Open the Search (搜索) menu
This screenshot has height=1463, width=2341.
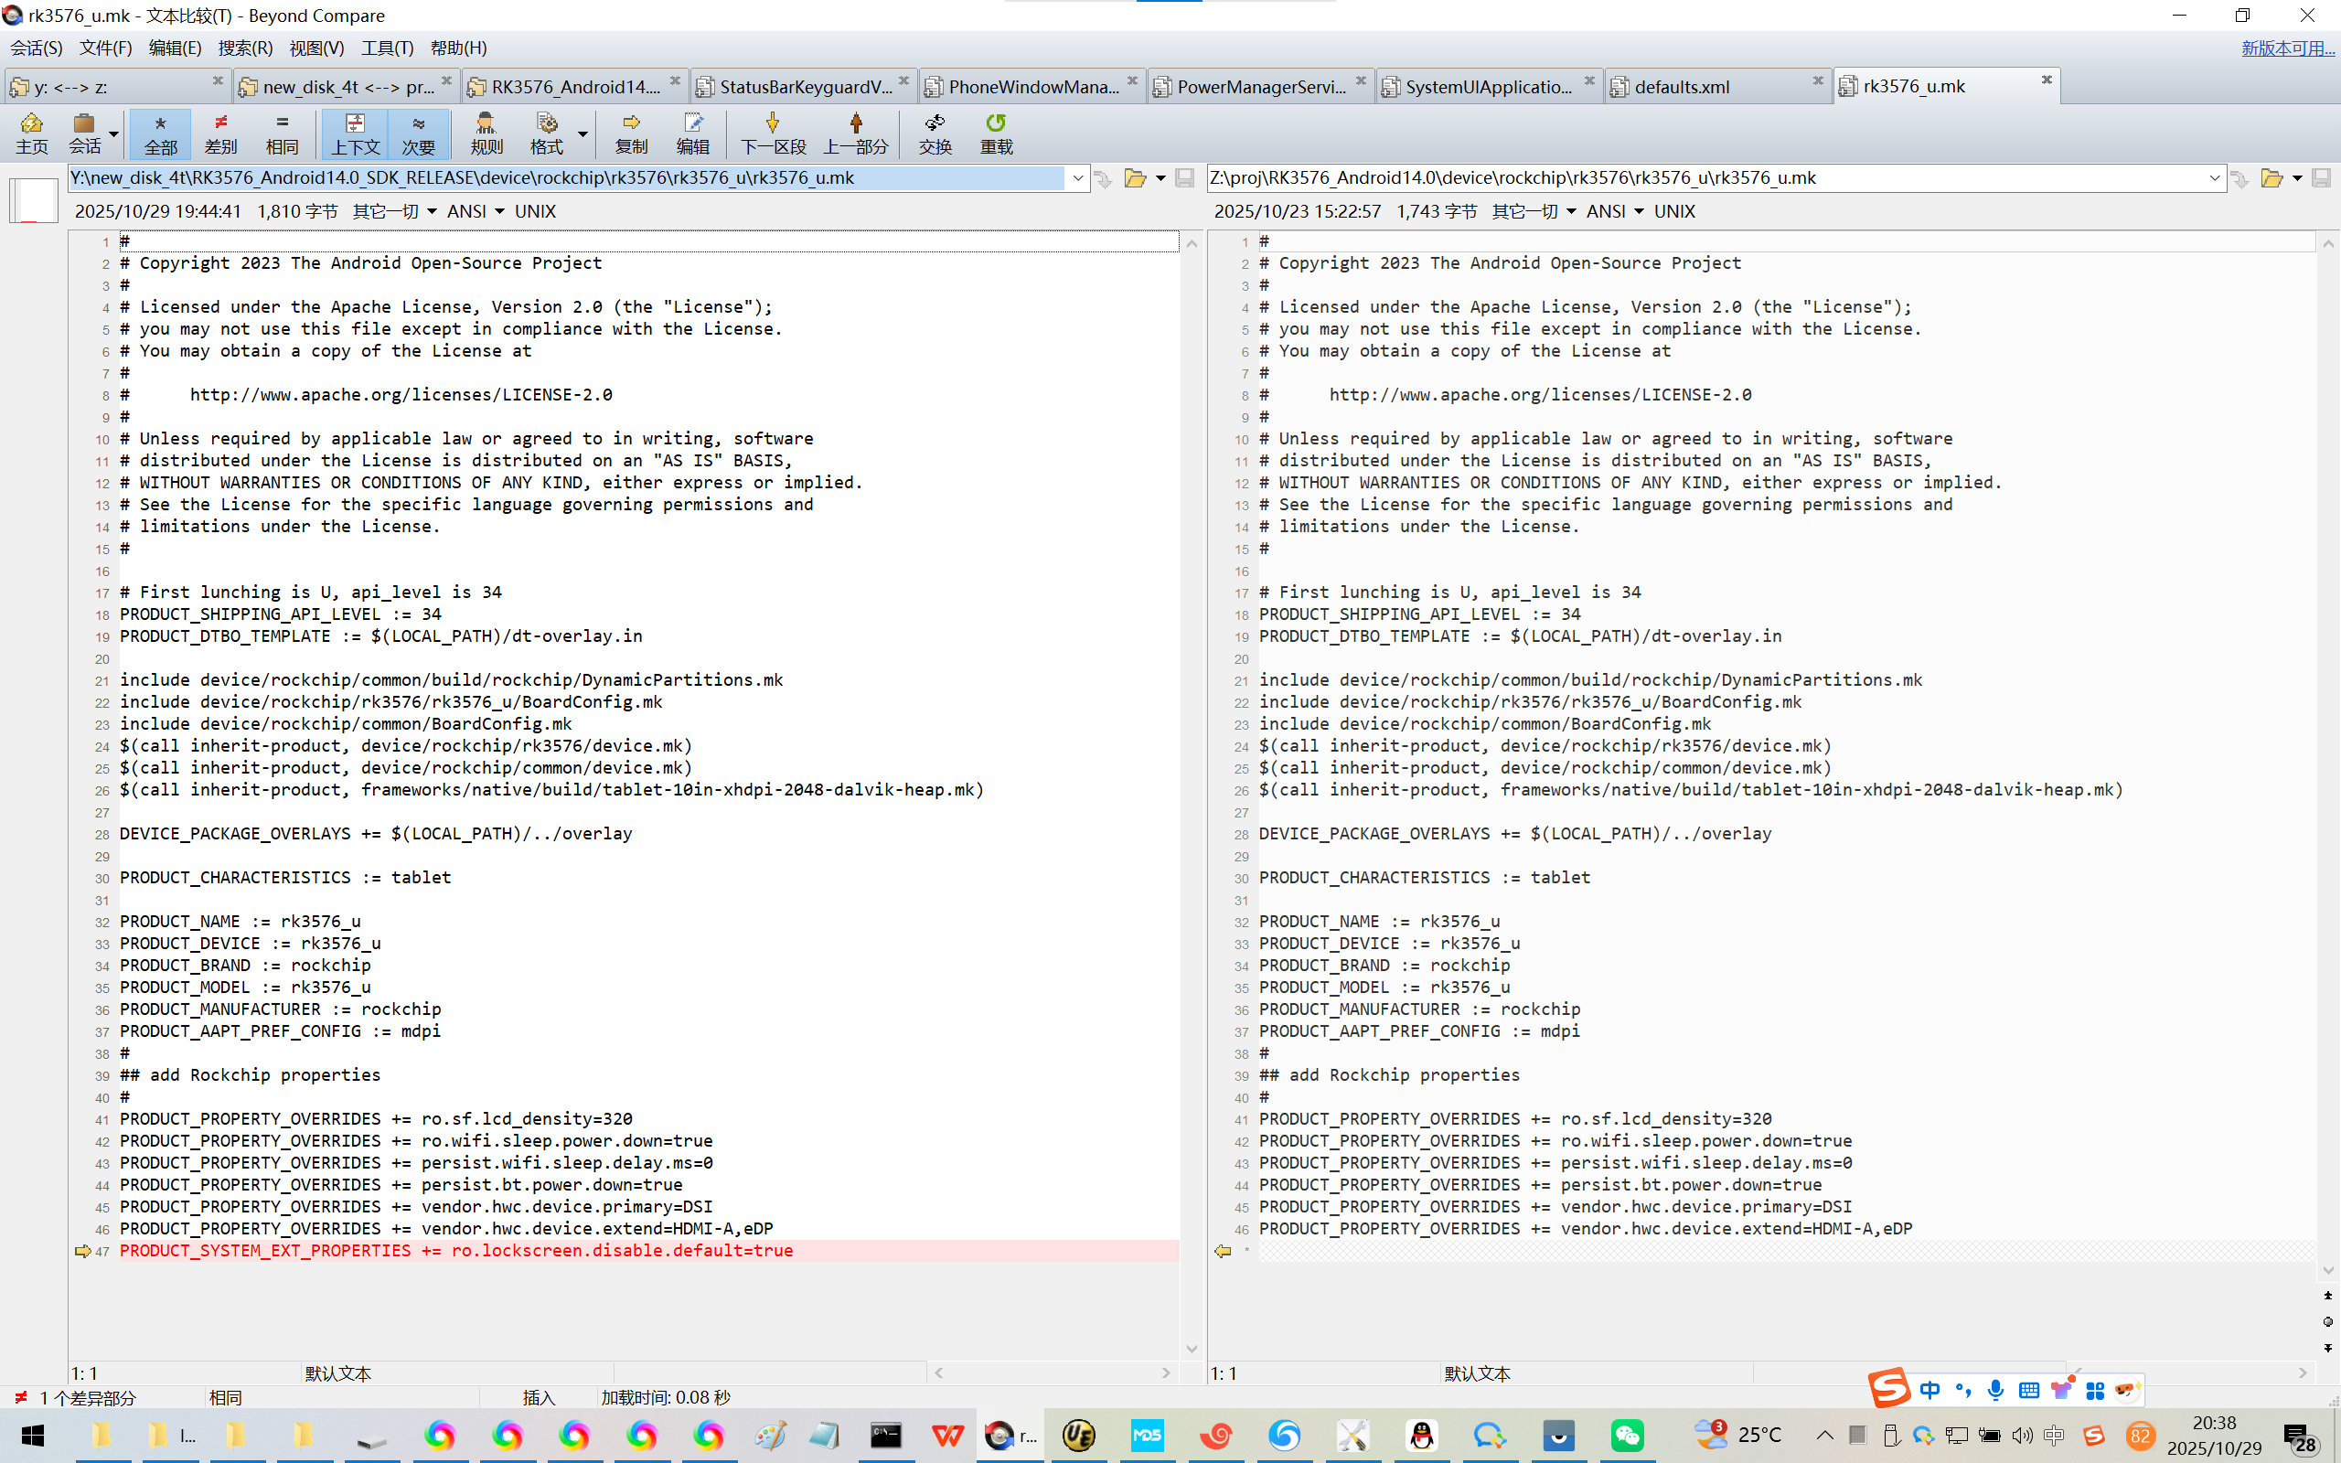[245, 48]
